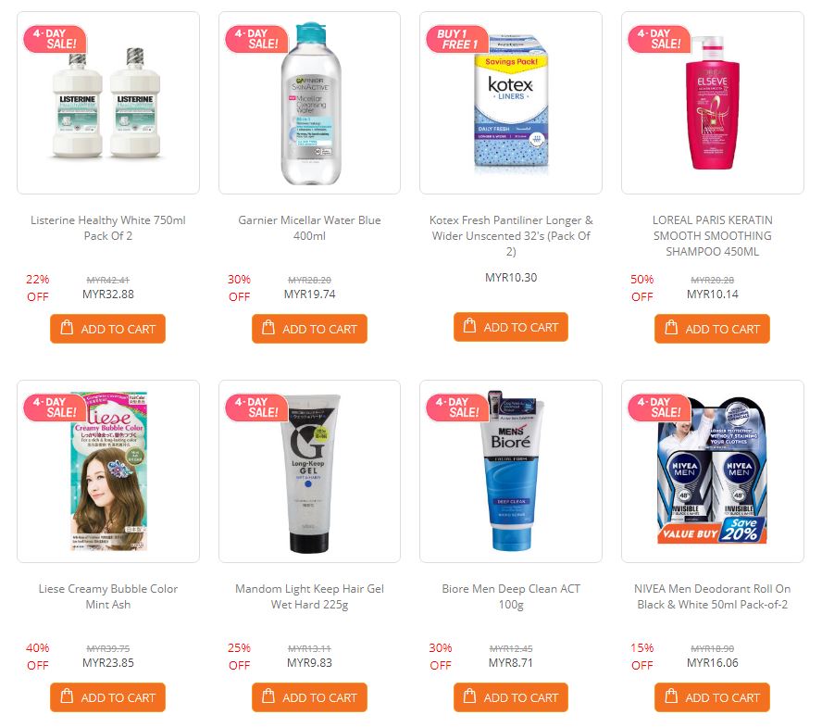The width and height of the screenshot is (822, 727).
Task: Open the Listerine Healthy White 750ml title link
Action: coord(108,228)
